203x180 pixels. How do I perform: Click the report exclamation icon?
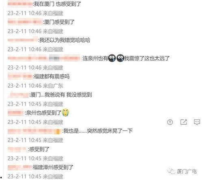tap(170, 122)
